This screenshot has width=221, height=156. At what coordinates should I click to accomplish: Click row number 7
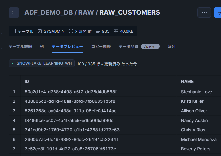[x=14, y=149]
